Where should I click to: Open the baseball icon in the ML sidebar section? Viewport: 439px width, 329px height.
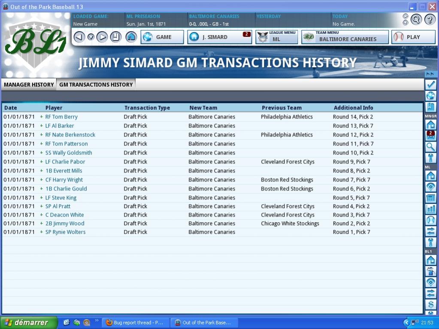[x=430, y=220]
